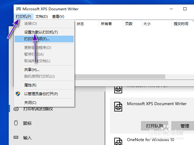
Task: Select 设置为默认打印机(T) menu entry
Action: click(44, 32)
